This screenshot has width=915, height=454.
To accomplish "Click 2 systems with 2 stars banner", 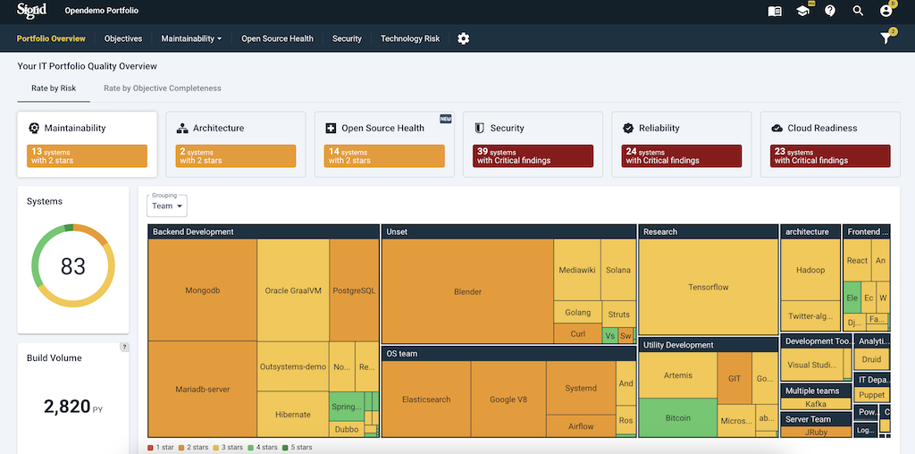I will [236, 156].
